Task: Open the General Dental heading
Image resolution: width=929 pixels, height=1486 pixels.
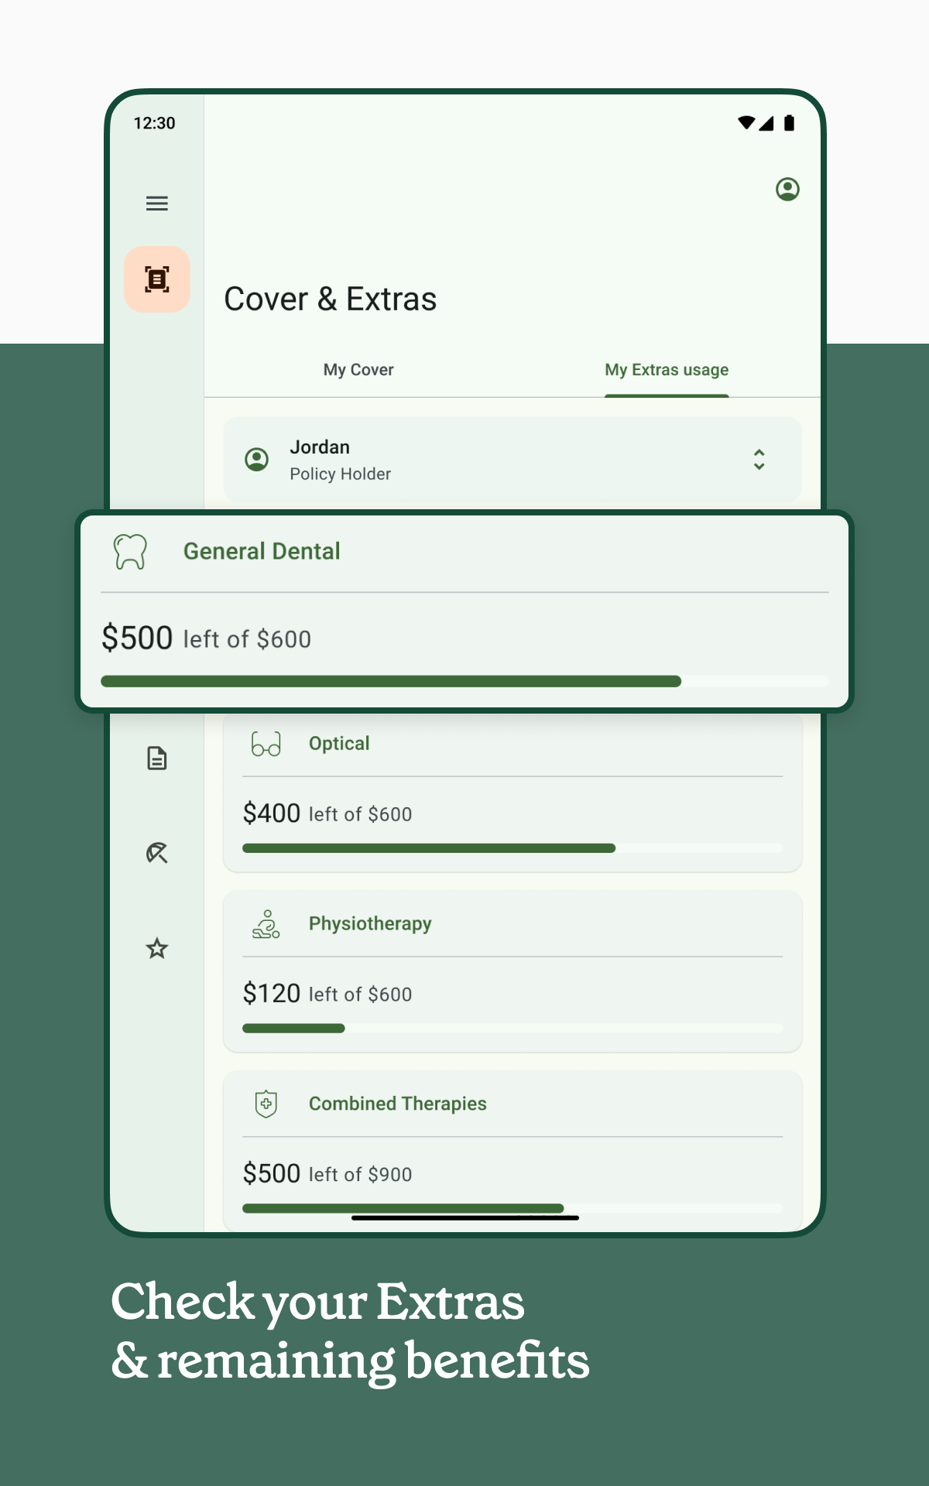Action: pos(262,551)
